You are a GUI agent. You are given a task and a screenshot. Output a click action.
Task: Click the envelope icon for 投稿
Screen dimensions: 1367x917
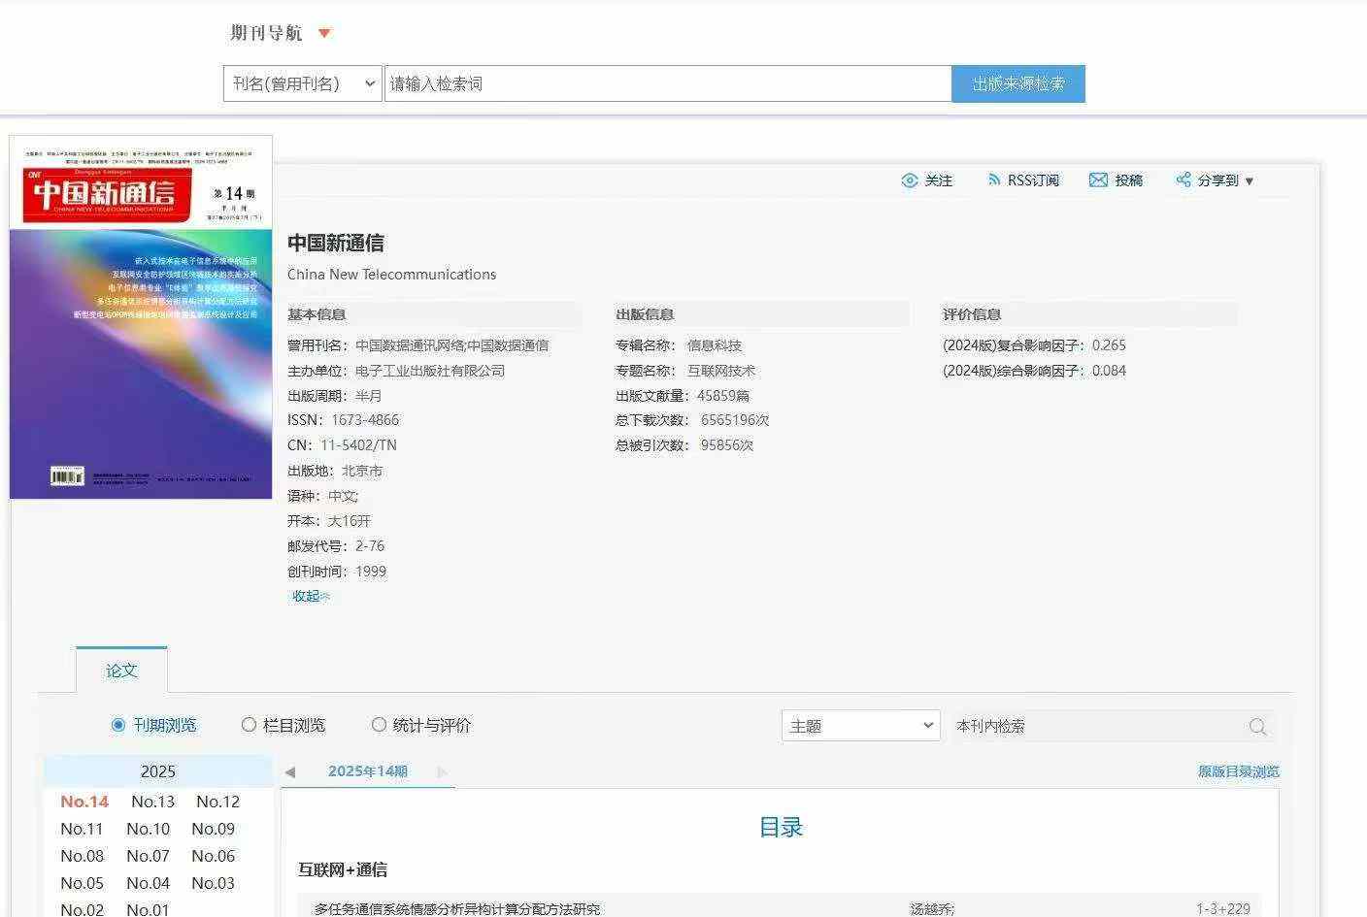(x=1098, y=180)
